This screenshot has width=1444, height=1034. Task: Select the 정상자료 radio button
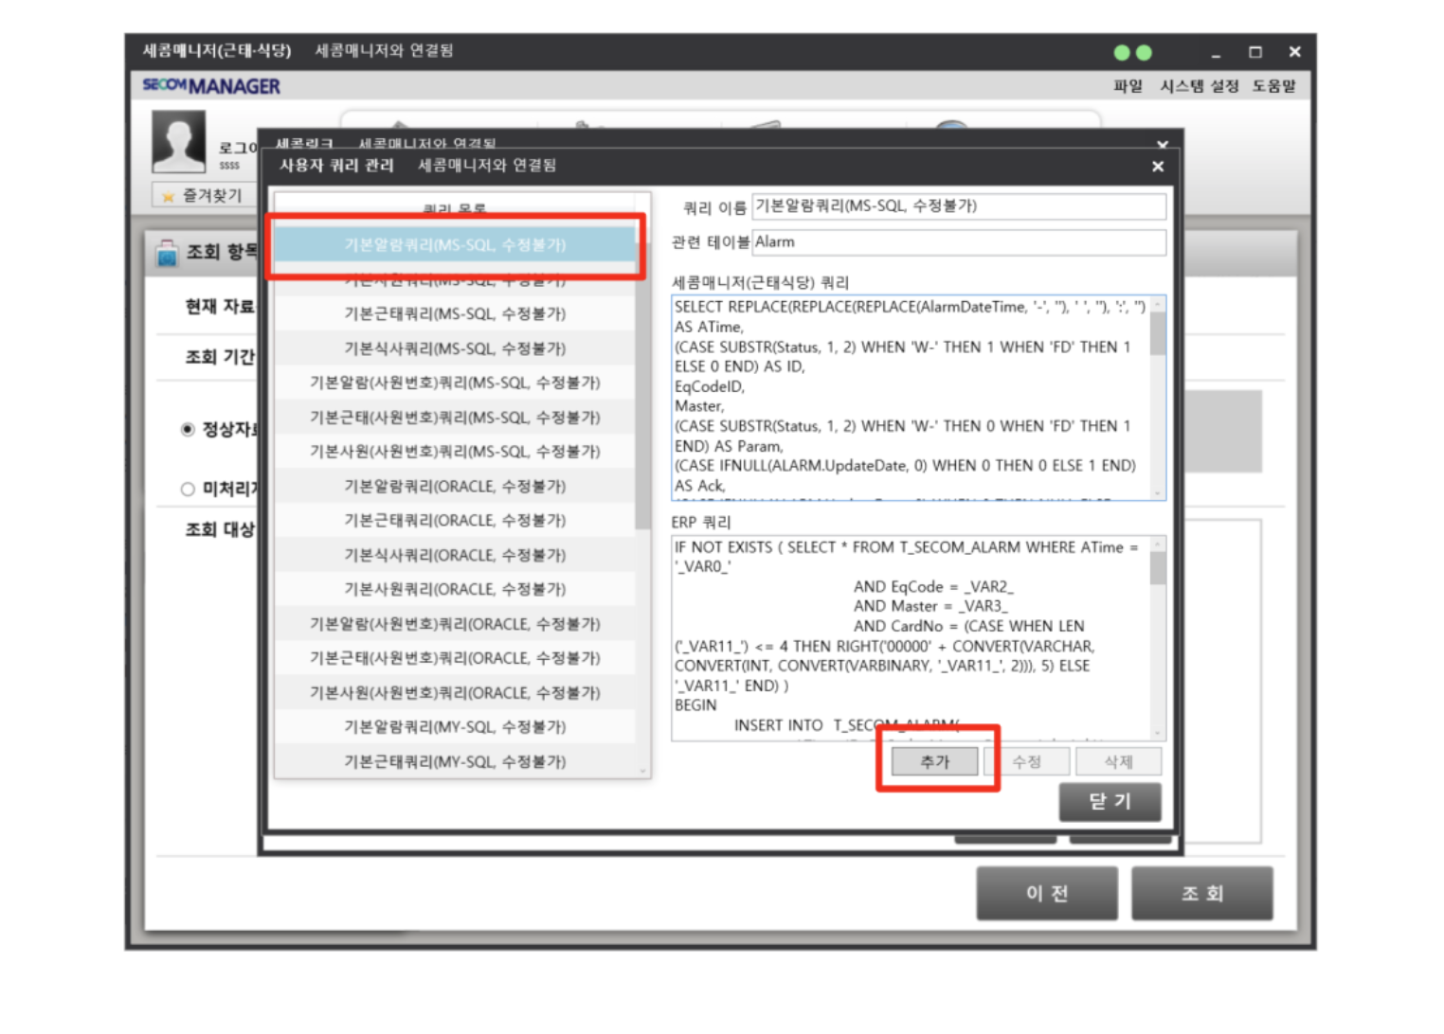(x=188, y=430)
